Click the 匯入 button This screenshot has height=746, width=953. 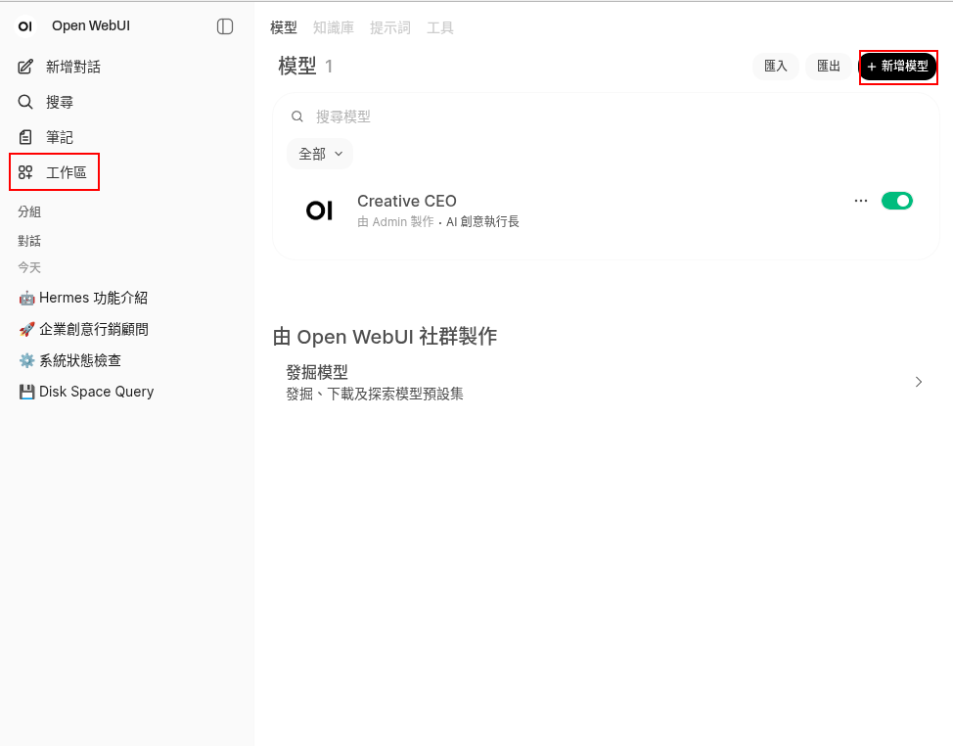(776, 67)
